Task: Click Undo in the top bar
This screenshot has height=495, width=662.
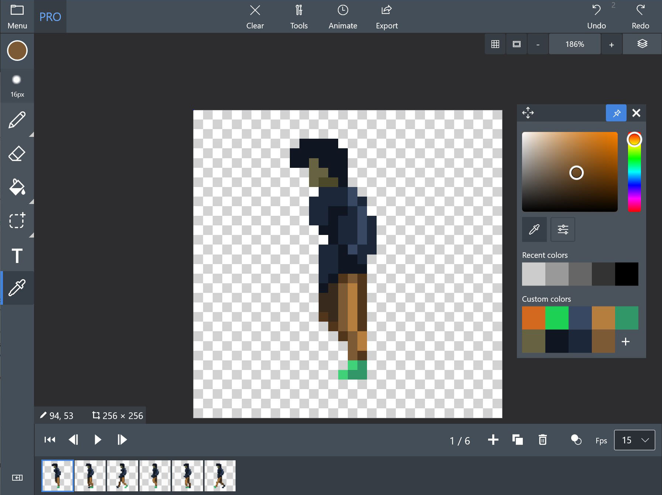Action: coord(596,17)
